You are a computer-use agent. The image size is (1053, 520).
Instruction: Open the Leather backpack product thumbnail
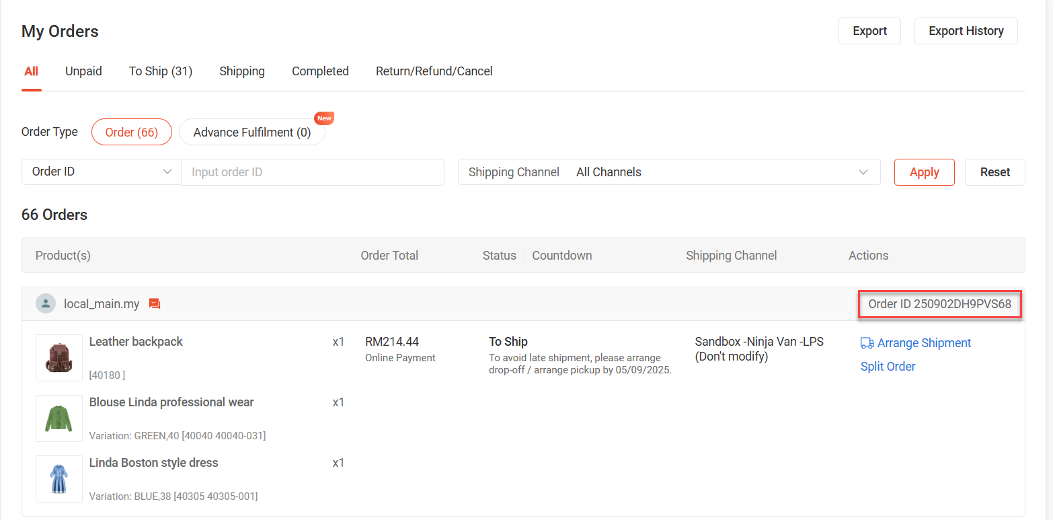[59, 358]
